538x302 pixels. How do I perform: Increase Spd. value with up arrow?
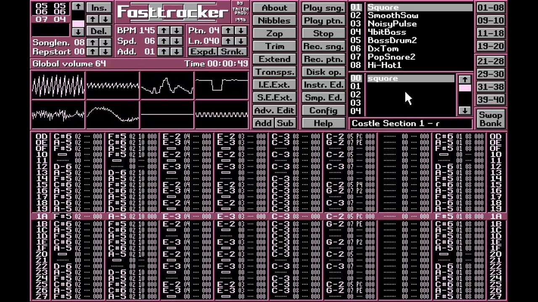[164, 41]
